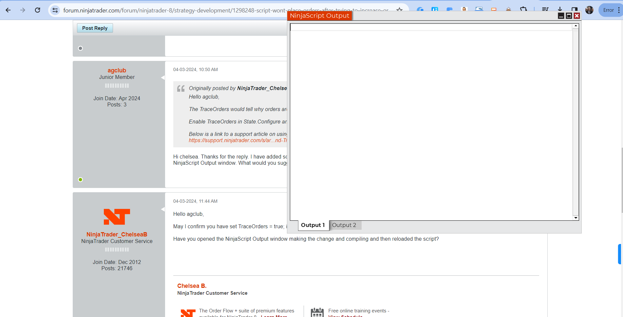Bookmark this page with the star
The height and width of the screenshot is (317, 623).
pos(399,10)
